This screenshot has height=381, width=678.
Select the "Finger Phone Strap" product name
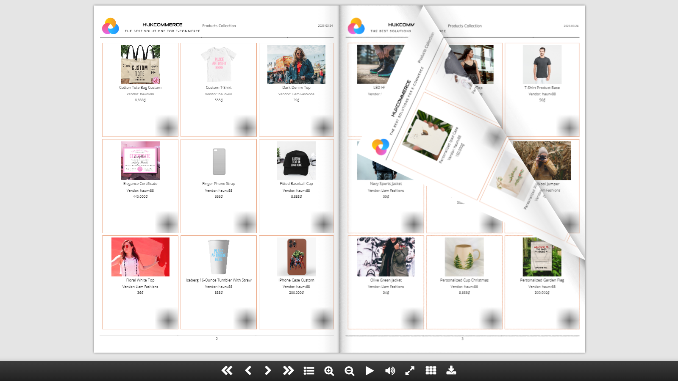219,184
